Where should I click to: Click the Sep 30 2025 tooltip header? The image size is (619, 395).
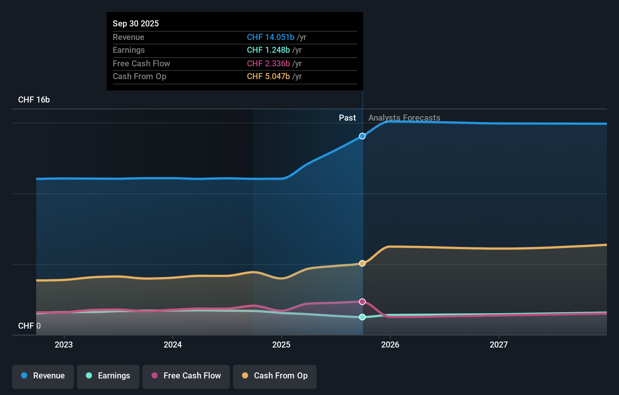point(136,23)
